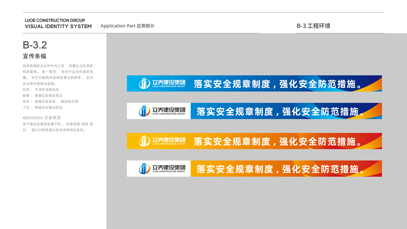407x229 pixels.
Task: Click the white logo icon on orange banner
Action: pos(145,141)
